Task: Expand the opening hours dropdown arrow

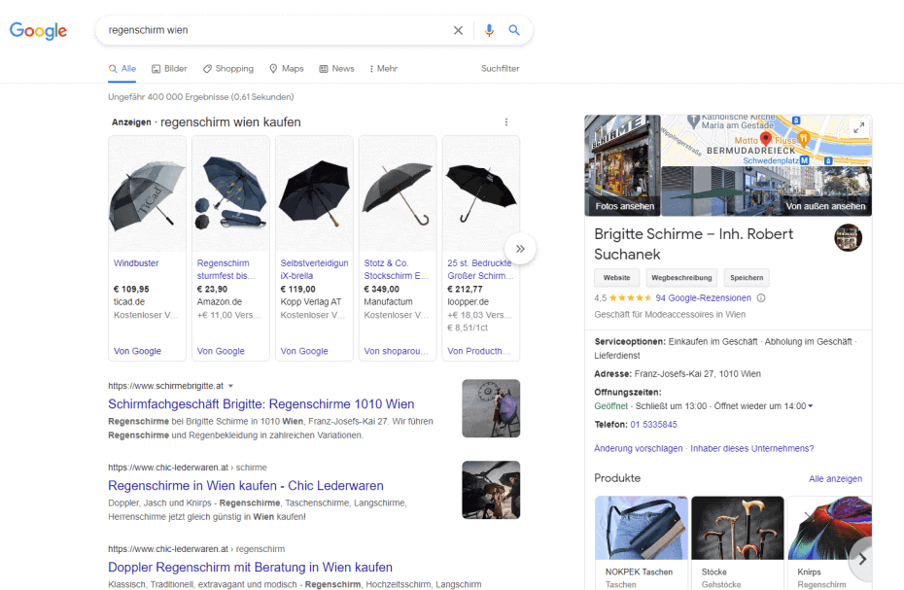Action: pyautogui.click(x=810, y=406)
